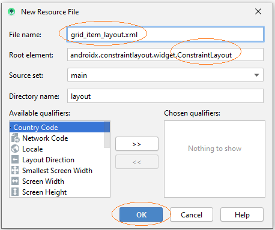This screenshot has height=230, width=275.
Task: Add qualifier with the >> button
Action: (137, 144)
